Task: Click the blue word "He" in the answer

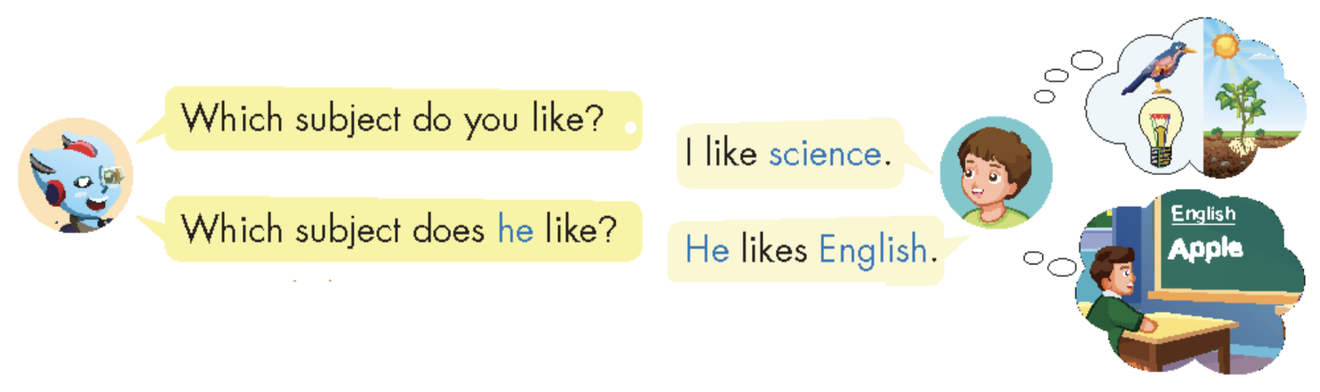Action: coord(707,250)
